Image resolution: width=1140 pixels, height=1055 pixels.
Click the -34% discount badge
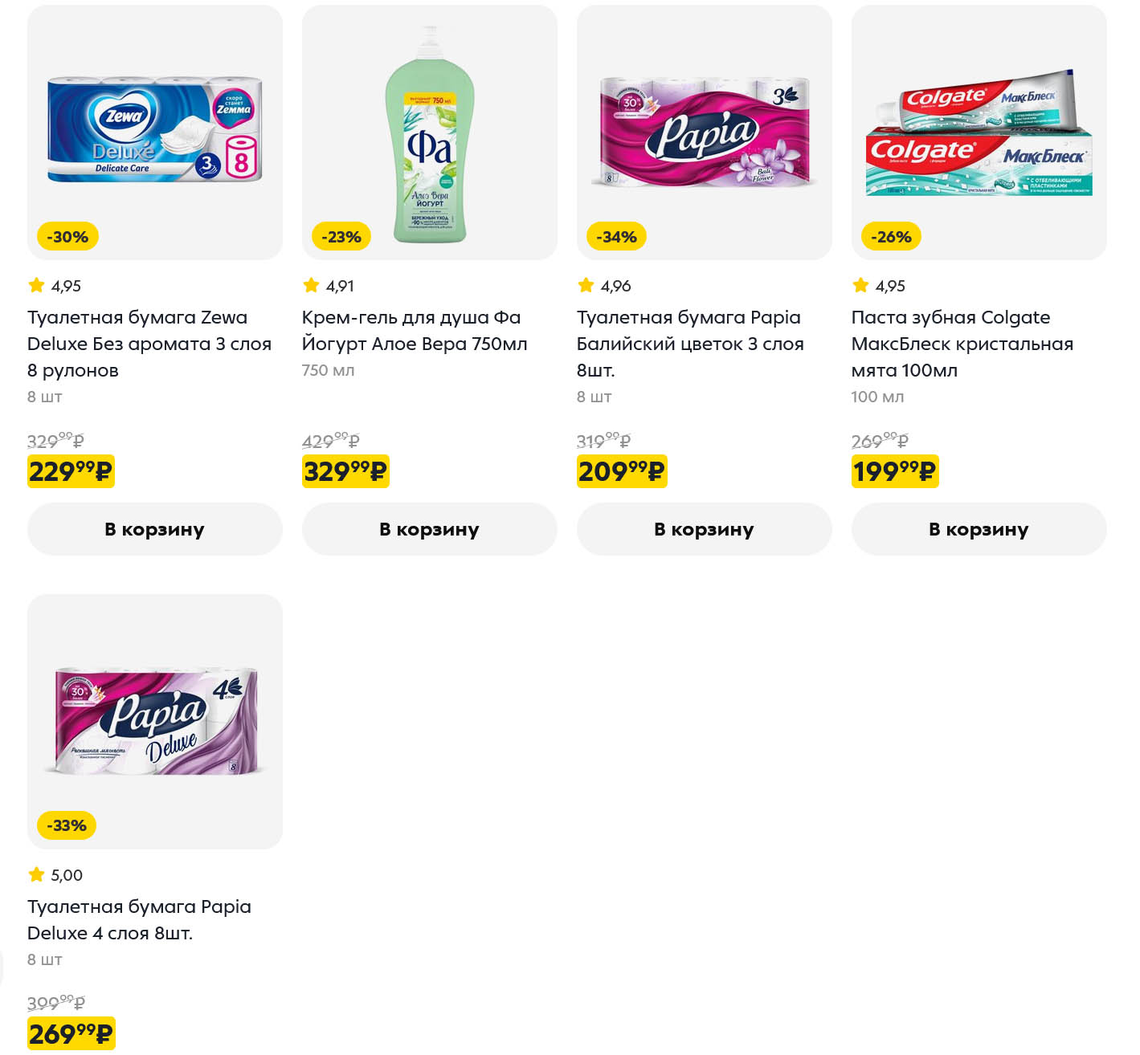coord(616,237)
